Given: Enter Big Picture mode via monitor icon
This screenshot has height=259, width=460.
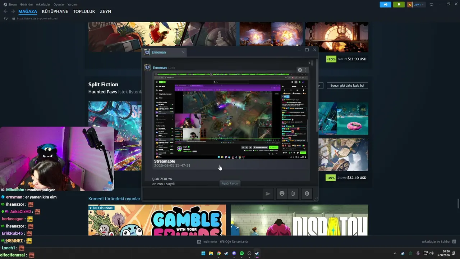Looking at the screenshot, I should [x=432, y=5].
